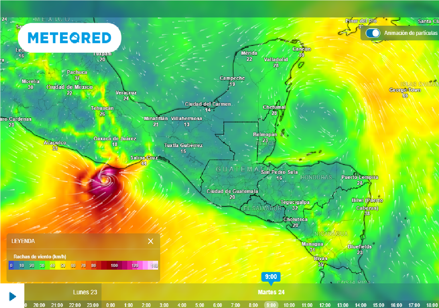Select the 9:00 time on the timeline

coord(271,305)
